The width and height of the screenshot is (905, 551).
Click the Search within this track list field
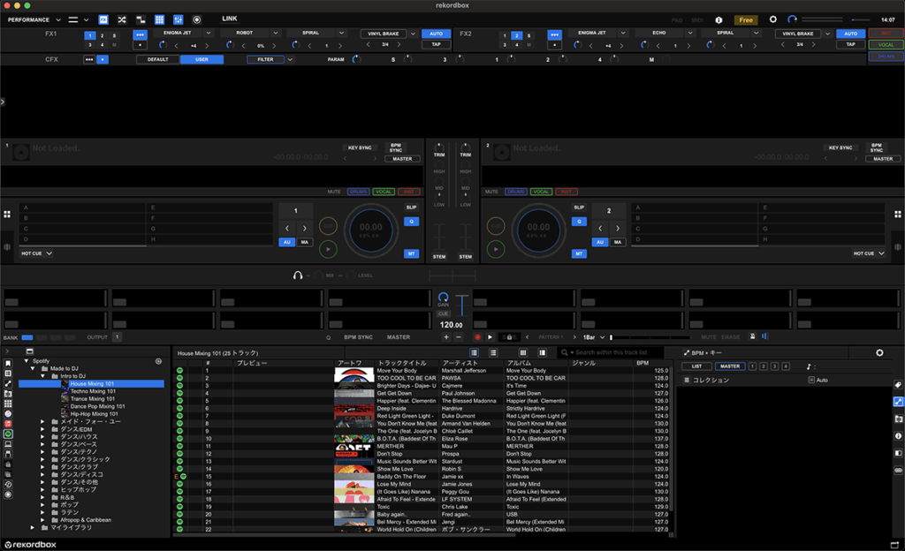pyautogui.click(x=611, y=352)
